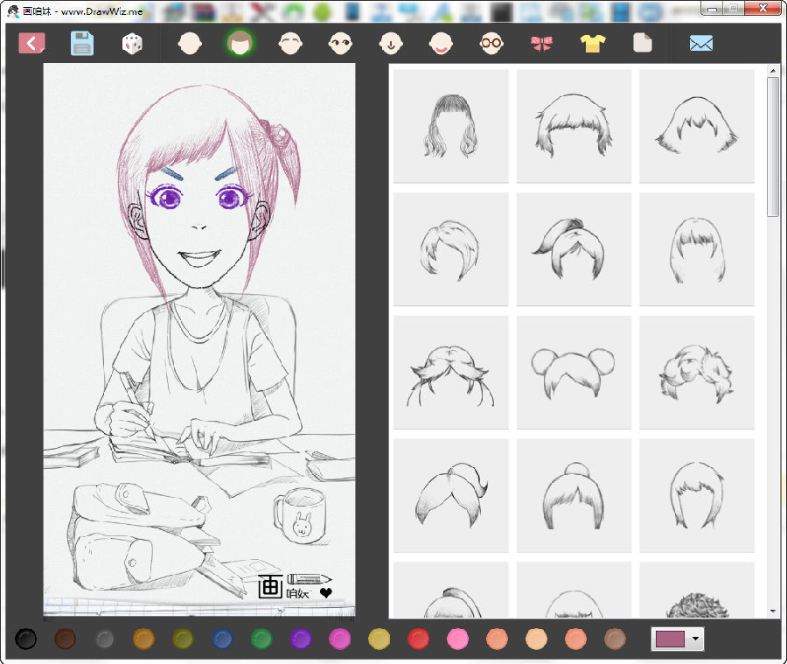Select the eyebrows category icon
Image resolution: width=787 pixels, height=664 pixels.
click(290, 43)
